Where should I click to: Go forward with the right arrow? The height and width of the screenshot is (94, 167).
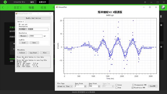7,7
